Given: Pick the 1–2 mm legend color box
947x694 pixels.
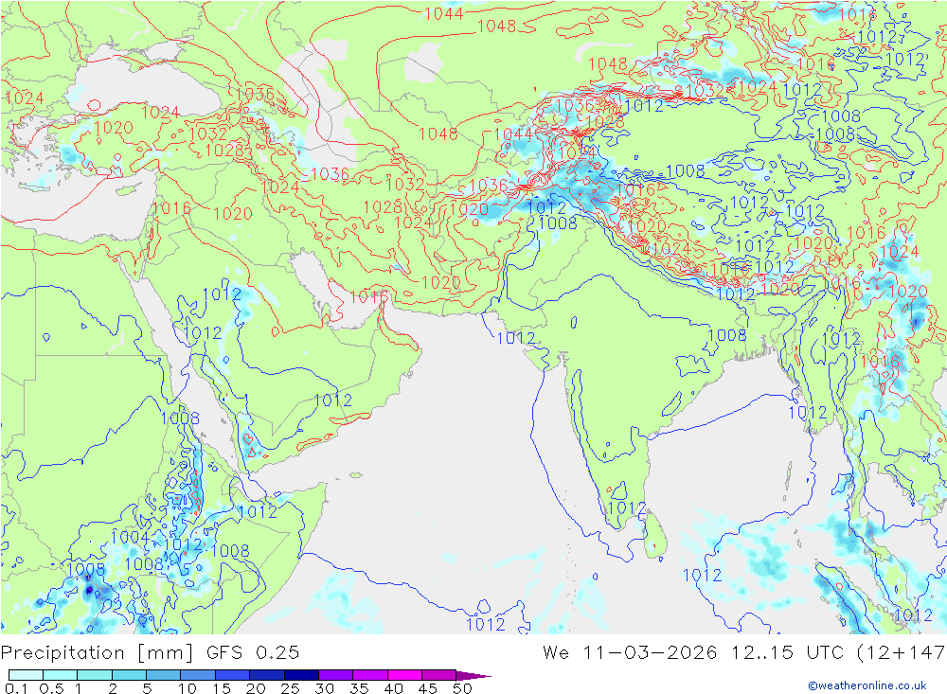Looking at the screenshot, I should point(95,675).
